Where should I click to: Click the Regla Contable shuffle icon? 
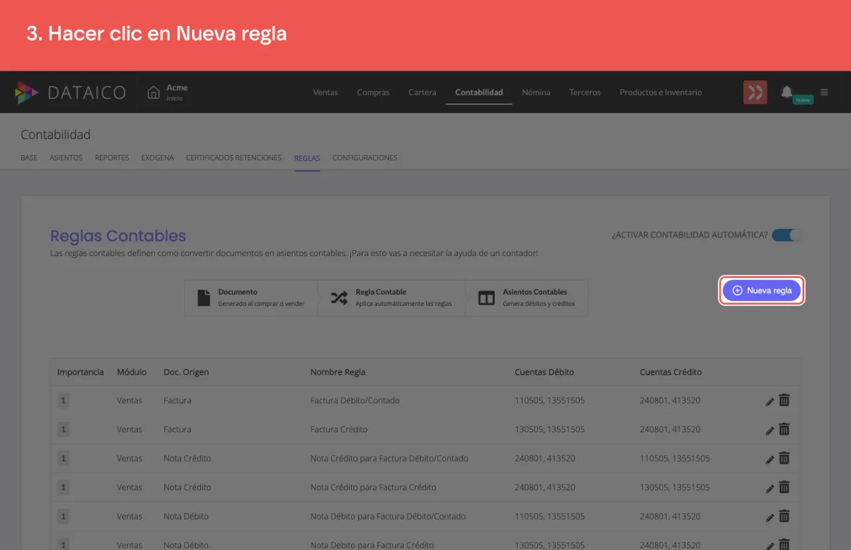[x=339, y=298]
